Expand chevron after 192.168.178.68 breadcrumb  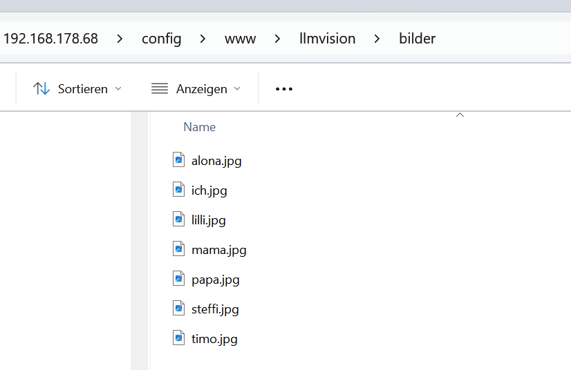pos(120,39)
